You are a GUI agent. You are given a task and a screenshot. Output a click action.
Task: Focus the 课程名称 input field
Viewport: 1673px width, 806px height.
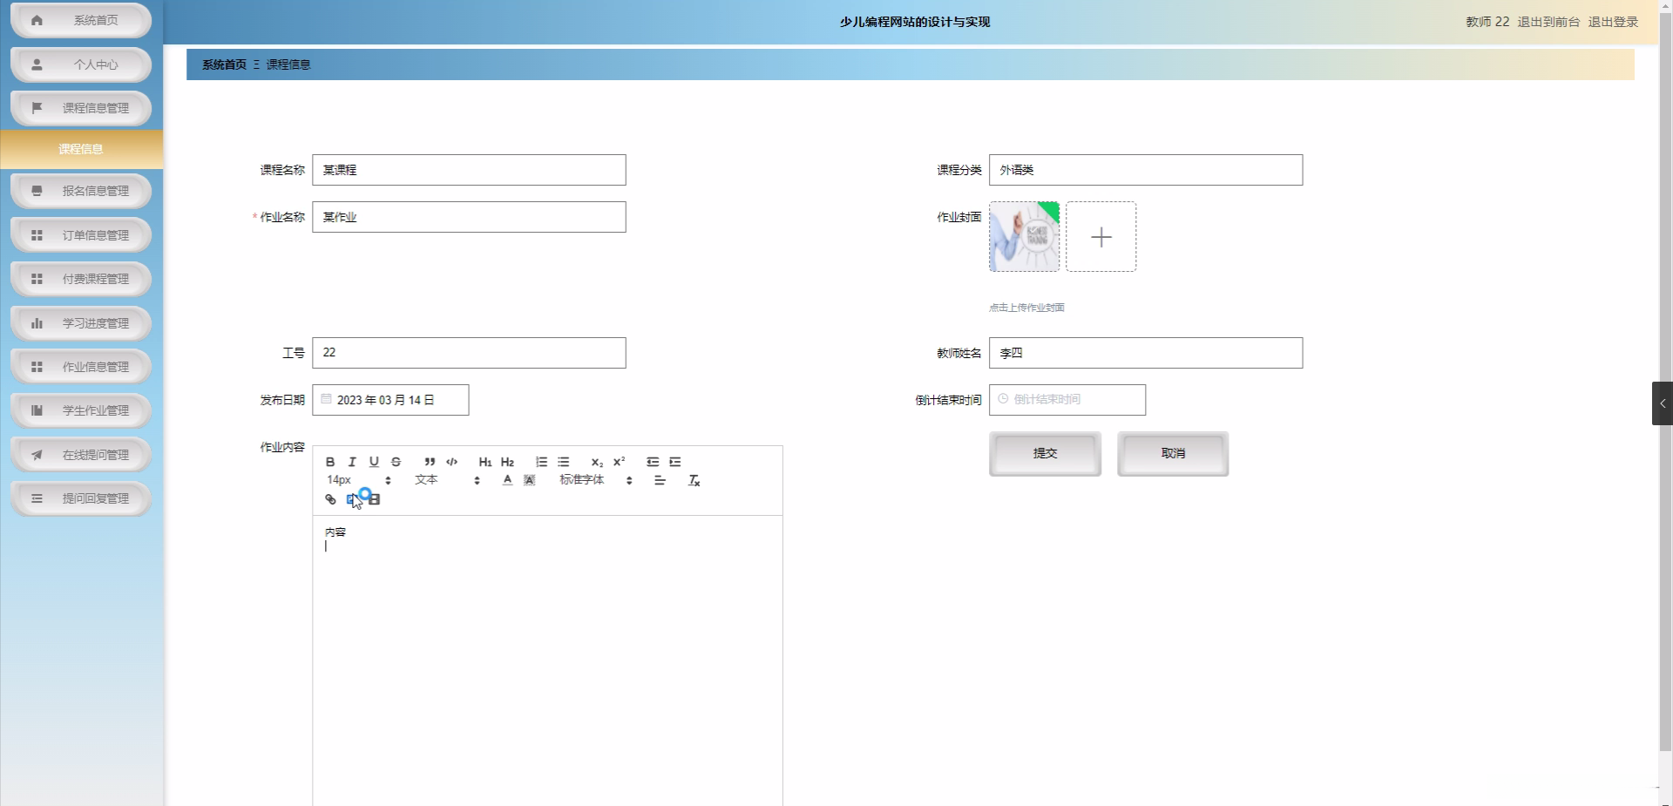pos(469,170)
